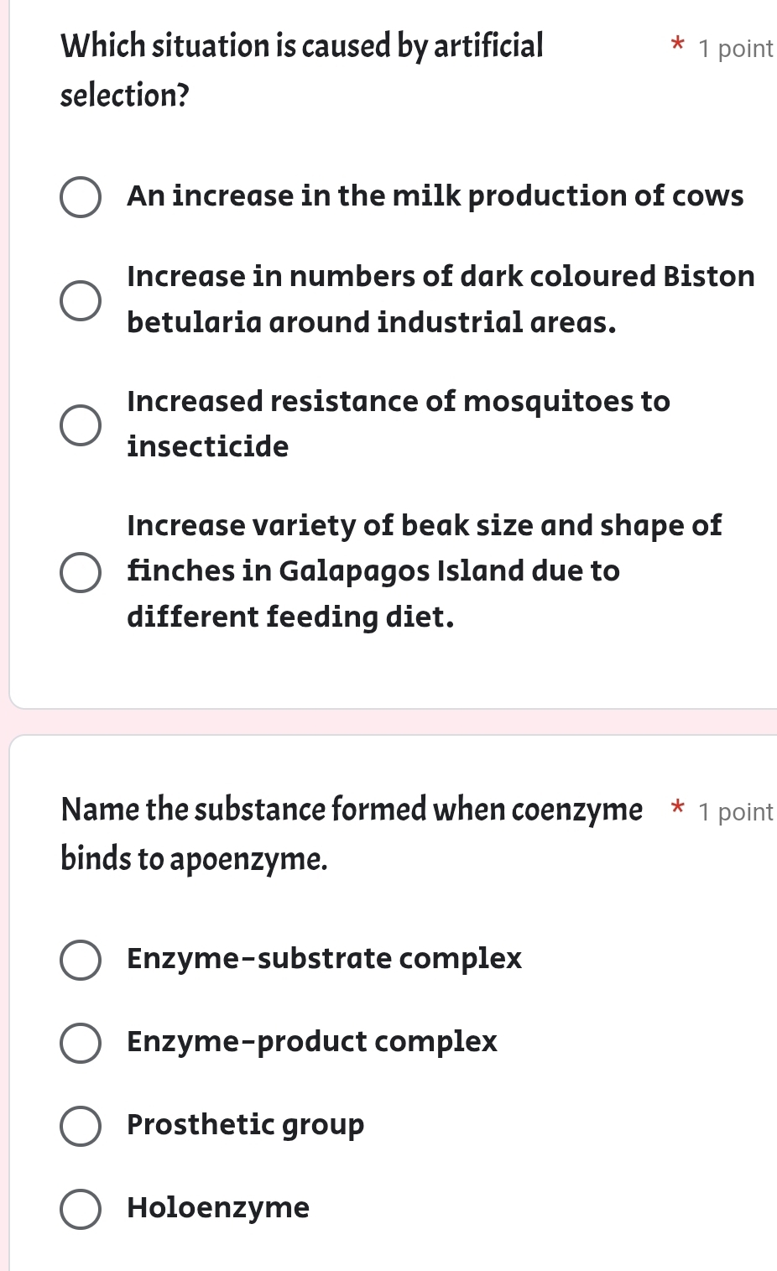
Task: Click the gap between the two question cards
Action: [388, 720]
